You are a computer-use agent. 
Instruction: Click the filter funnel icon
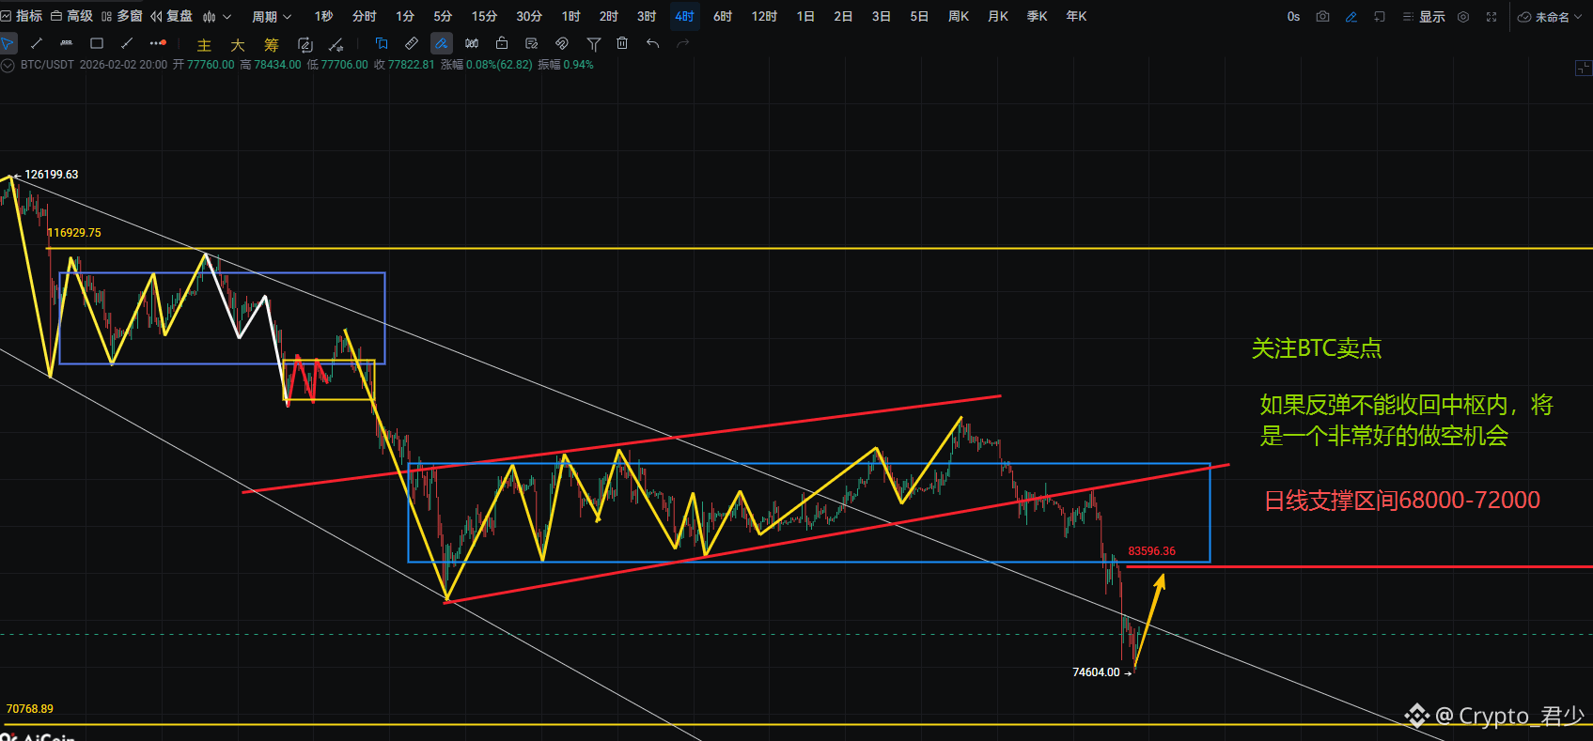point(593,43)
